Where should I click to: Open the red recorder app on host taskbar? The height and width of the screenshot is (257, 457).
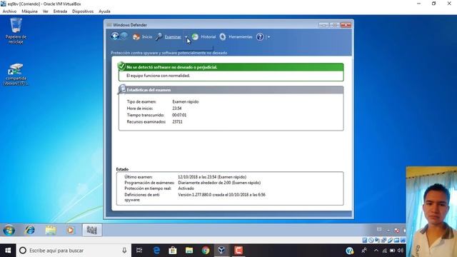tap(238, 251)
